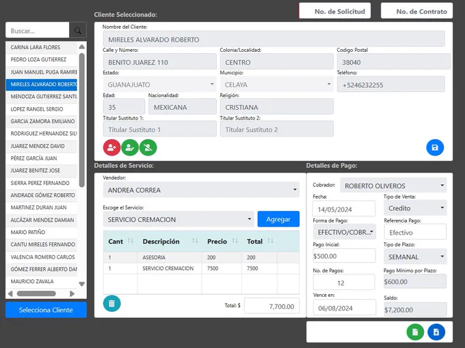
Task: Click the Total $ amount field
Action: [x=271, y=306]
